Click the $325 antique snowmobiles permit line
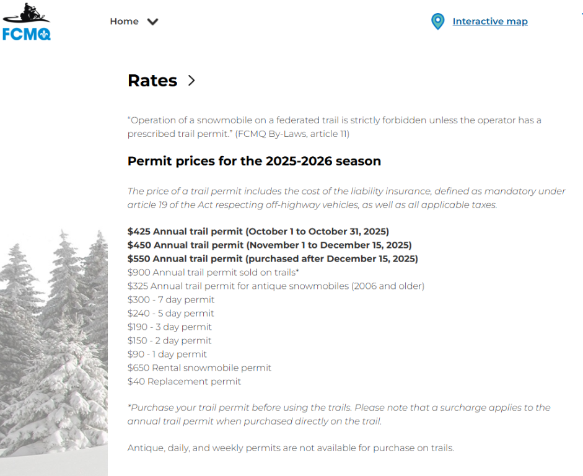 pyautogui.click(x=276, y=286)
